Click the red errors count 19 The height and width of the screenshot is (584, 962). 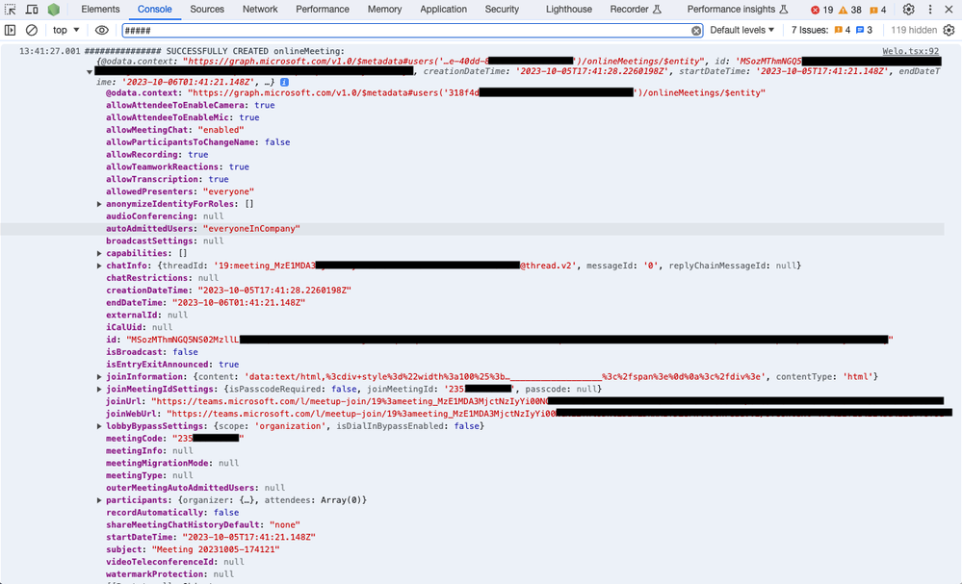pos(822,10)
